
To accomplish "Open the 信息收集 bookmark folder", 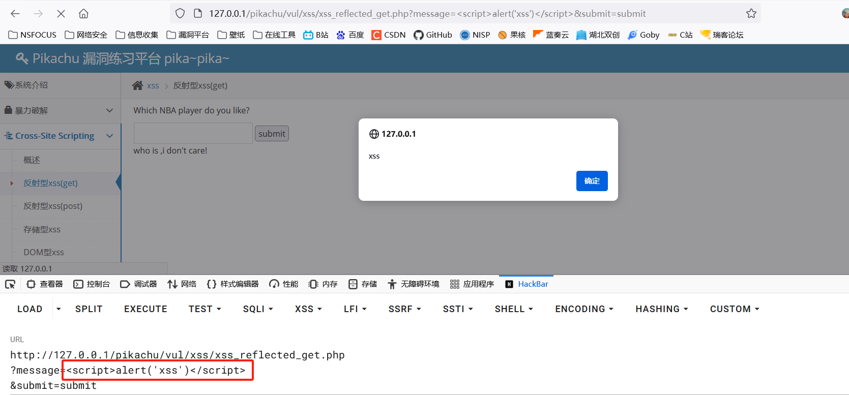I will pyautogui.click(x=137, y=35).
